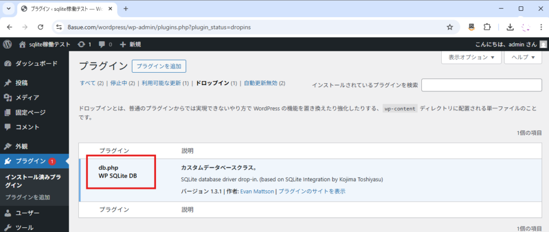This screenshot has height=232, width=549.
Task: Open 投稿 in the sidebar
Action: [x=34, y=83]
